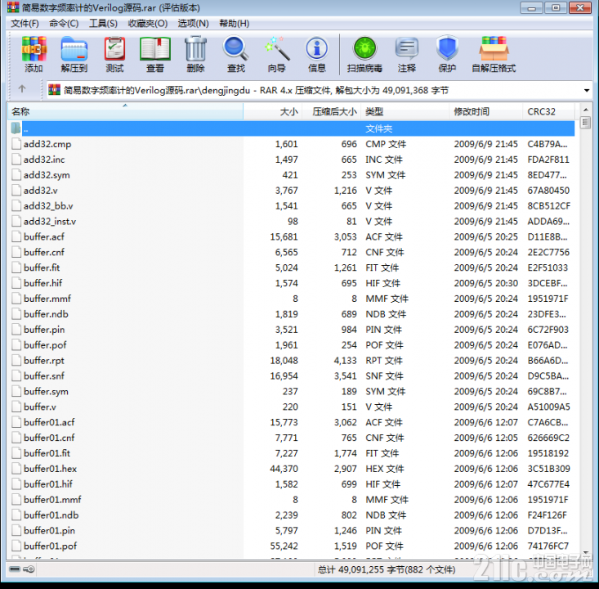599x589 pixels.
Task: Select file buffer.pof
Action: pyautogui.click(x=291, y=345)
